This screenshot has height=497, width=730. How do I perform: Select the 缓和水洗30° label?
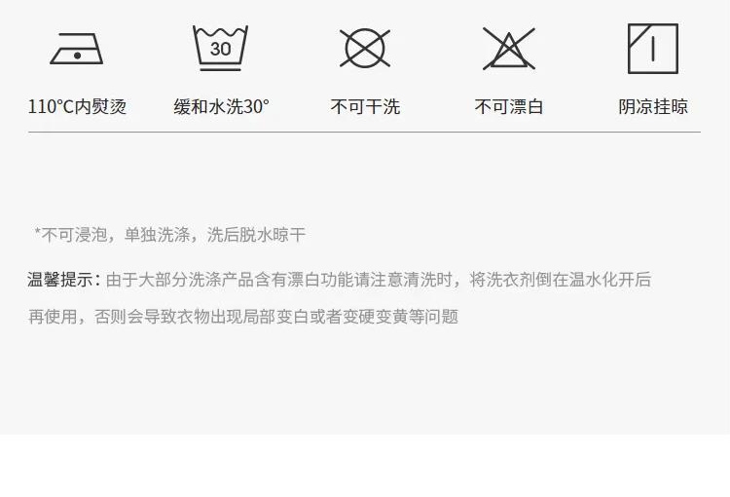221,107
